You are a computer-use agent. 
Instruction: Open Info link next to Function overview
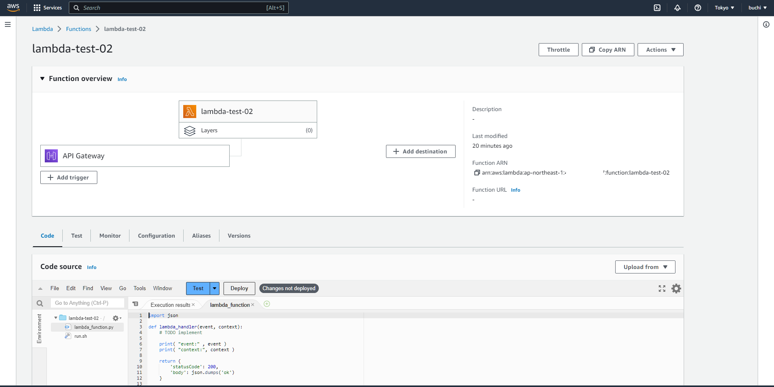[x=122, y=79]
